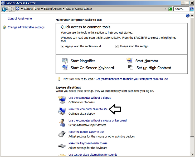Click the Start Narrator icon

(x=129, y=61)
